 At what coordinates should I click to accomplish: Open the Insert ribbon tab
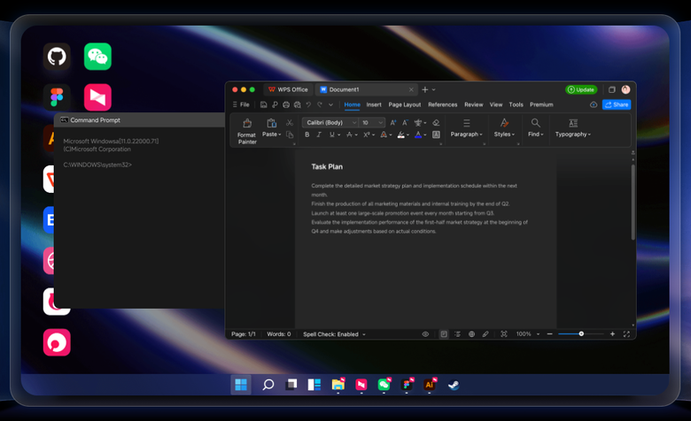374,104
